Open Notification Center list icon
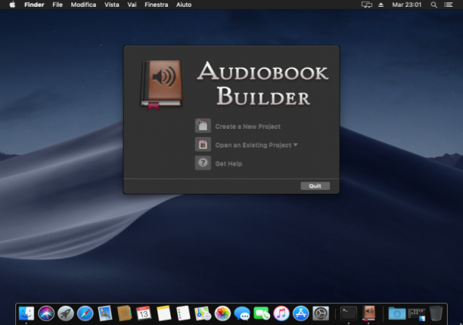 point(448,5)
